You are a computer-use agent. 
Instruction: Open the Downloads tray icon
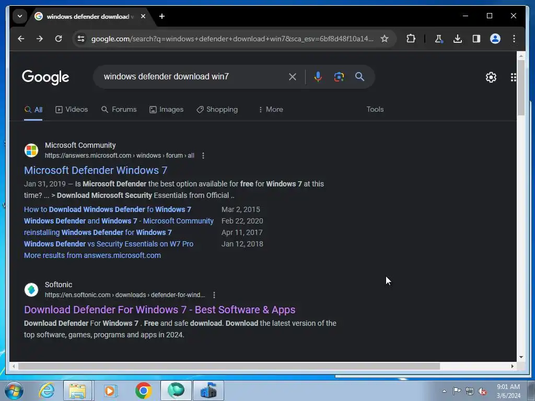click(x=458, y=39)
